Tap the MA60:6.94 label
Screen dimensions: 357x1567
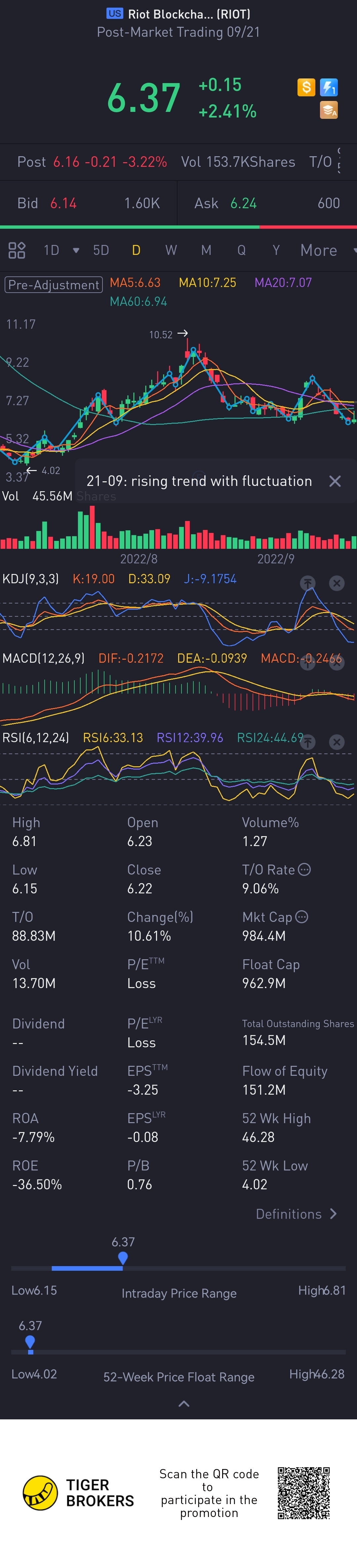click(x=139, y=301)
